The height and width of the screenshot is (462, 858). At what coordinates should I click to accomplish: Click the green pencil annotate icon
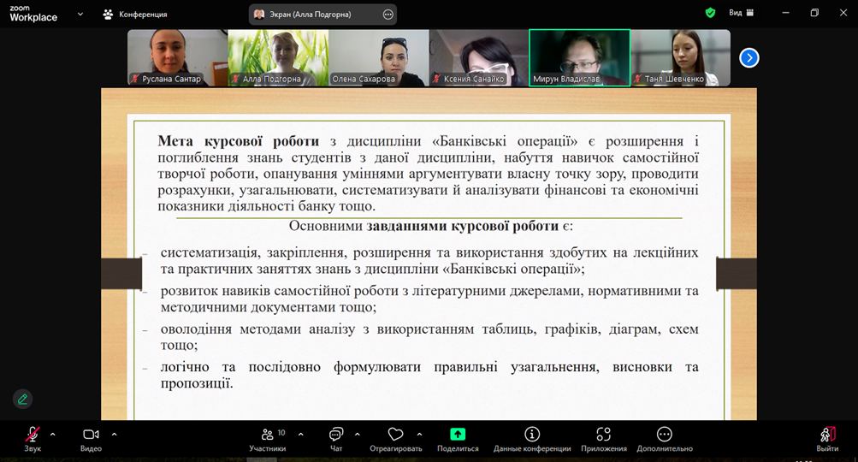point(22,399)
